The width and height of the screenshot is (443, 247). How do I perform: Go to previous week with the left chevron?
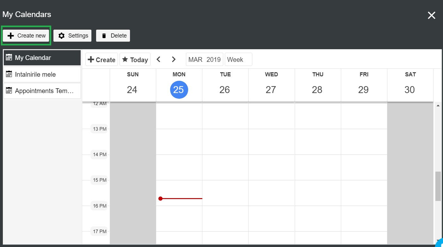tap(158, 59)
